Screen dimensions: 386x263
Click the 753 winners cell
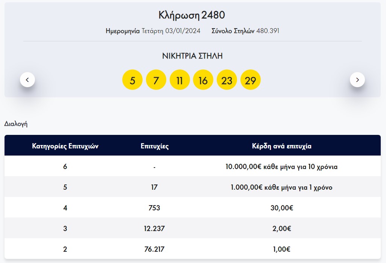154,208
